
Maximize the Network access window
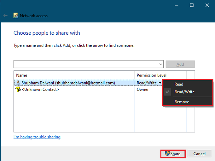pos(191,5)
